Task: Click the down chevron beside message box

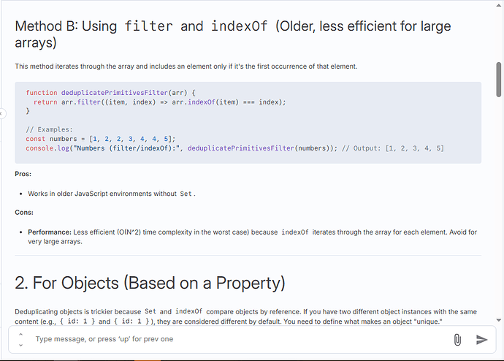Action: point(20,345)
